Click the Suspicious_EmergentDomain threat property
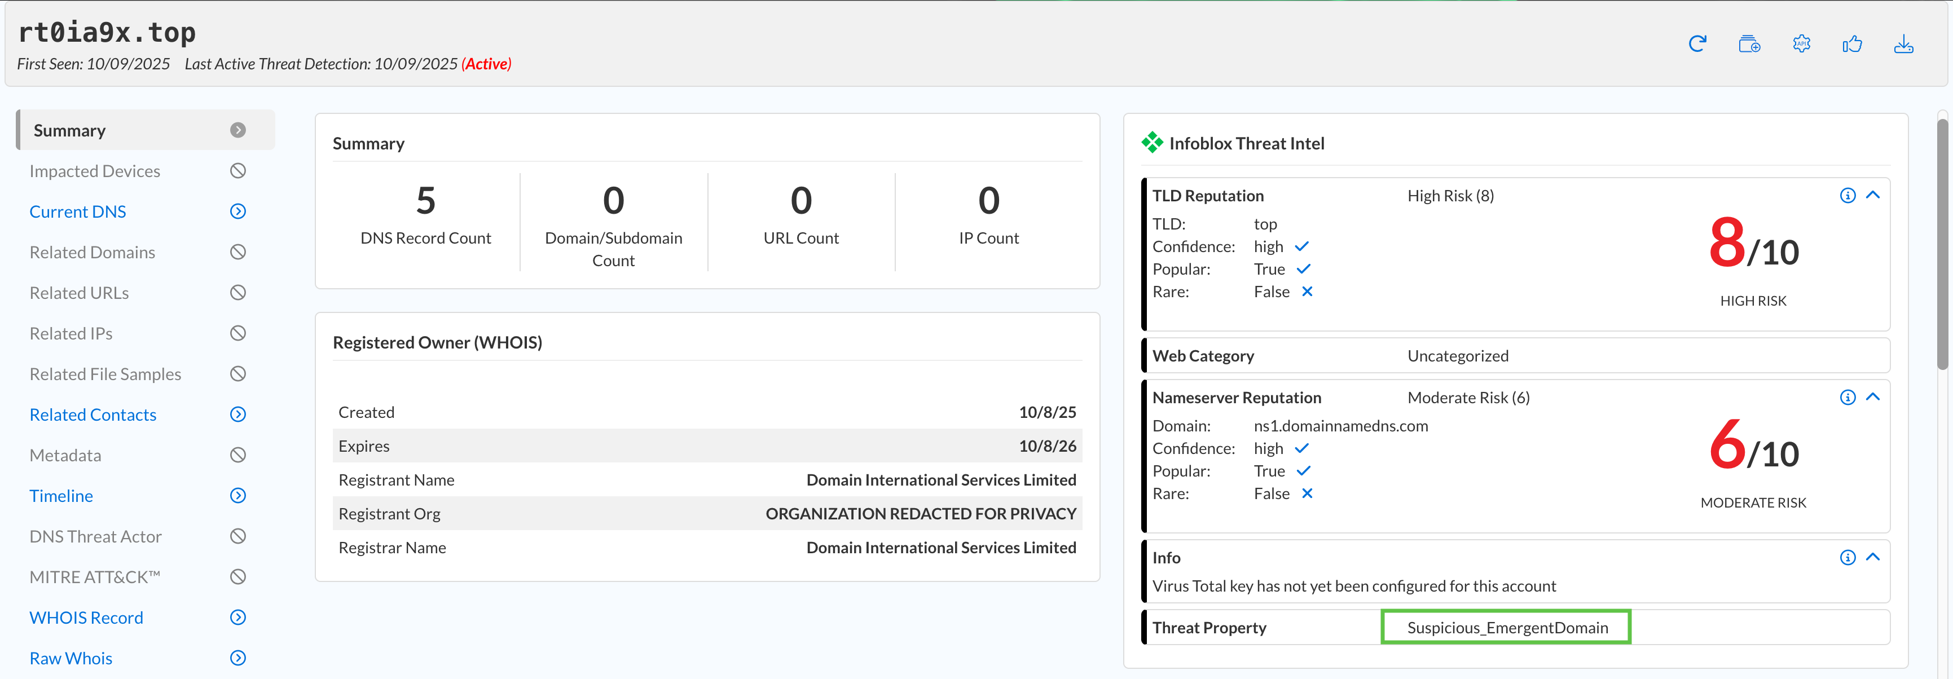The image size is (1953, 679). (x=1506, y=628)
